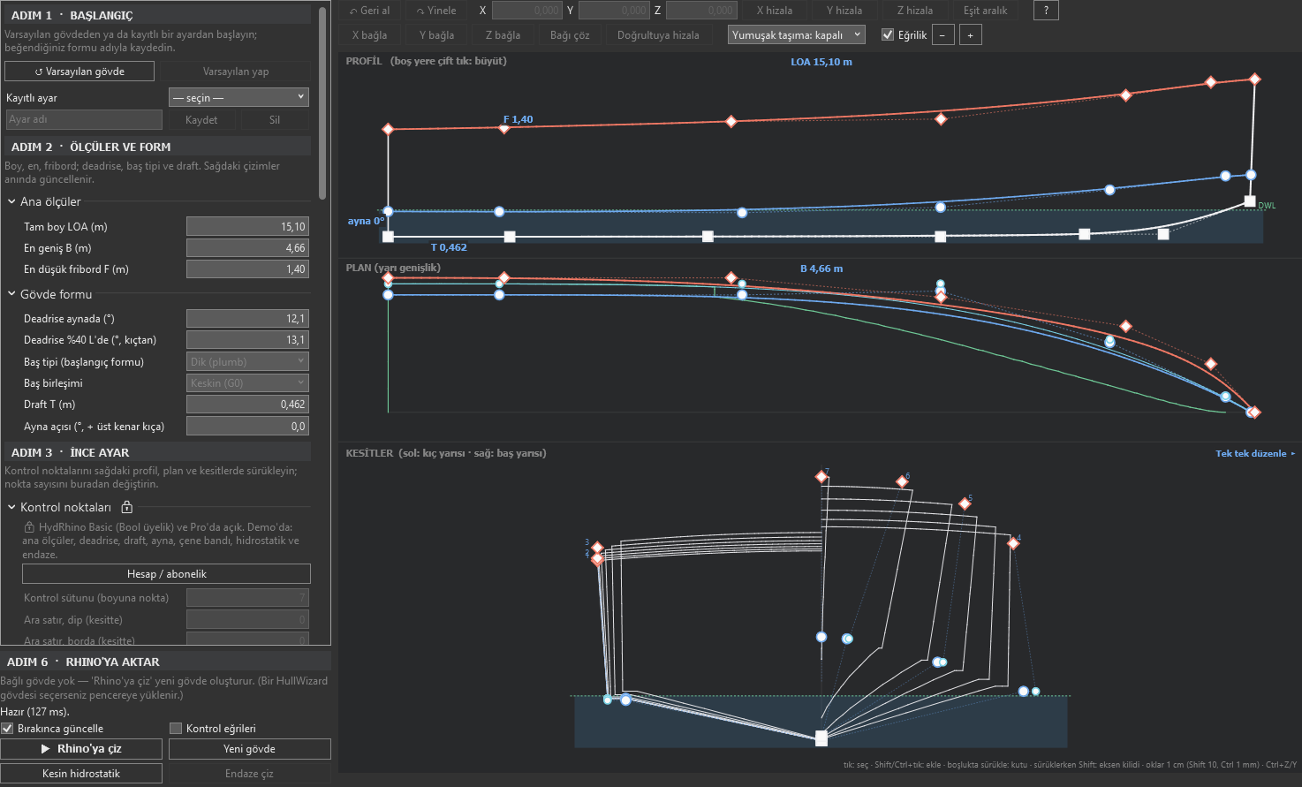Collapse the Gövde formu section

pos(11,294)
